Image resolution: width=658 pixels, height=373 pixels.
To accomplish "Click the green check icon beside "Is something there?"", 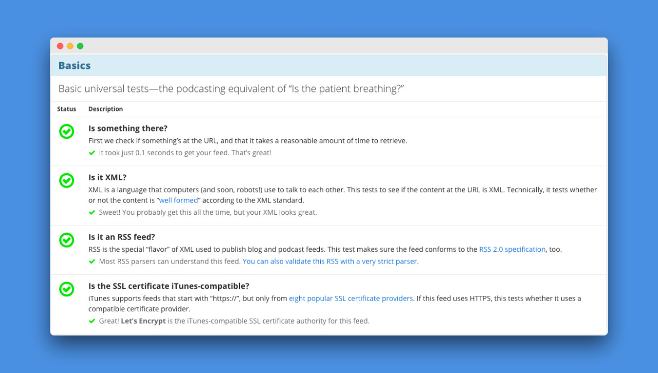I will point(66,132).
